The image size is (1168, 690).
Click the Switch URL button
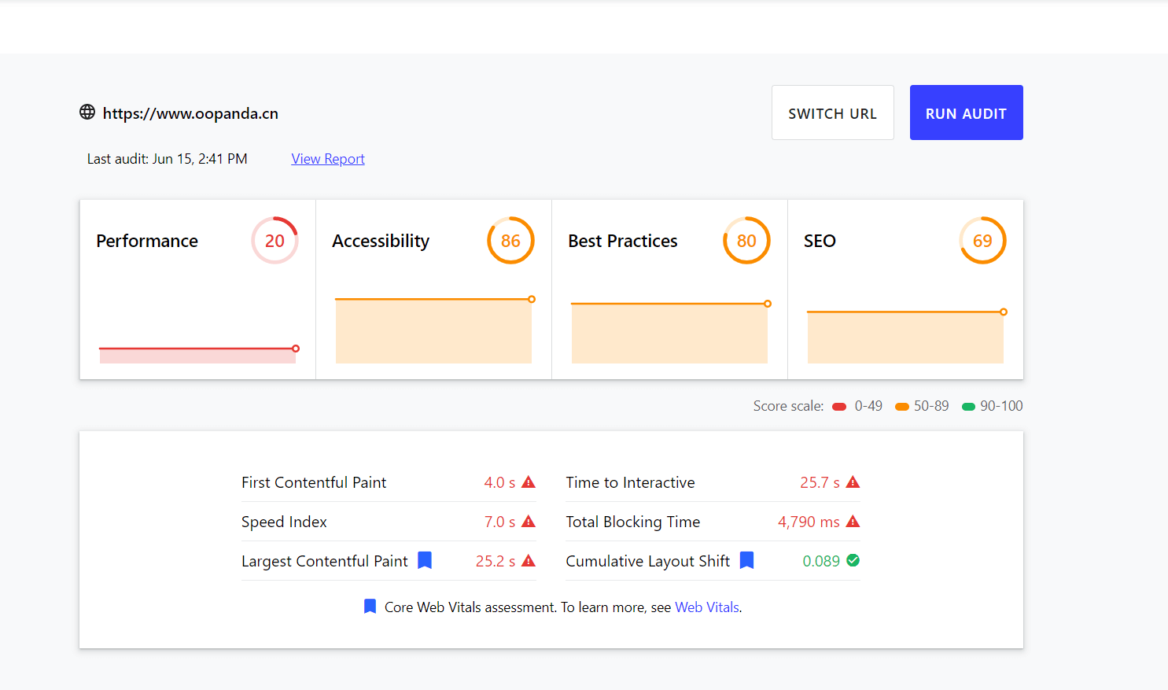point(833,113)
